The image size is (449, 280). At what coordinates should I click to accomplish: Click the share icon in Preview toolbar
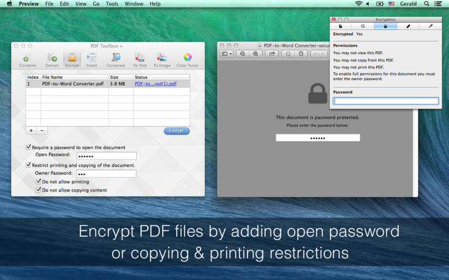(272, 54)
